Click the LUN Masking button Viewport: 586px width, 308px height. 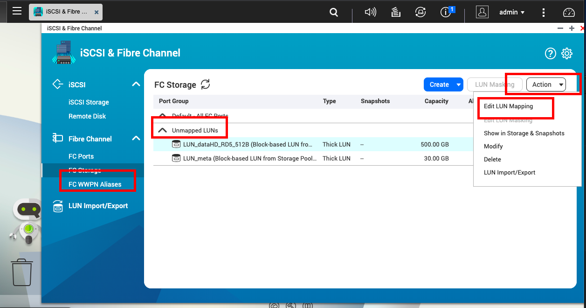pos(495,84)
